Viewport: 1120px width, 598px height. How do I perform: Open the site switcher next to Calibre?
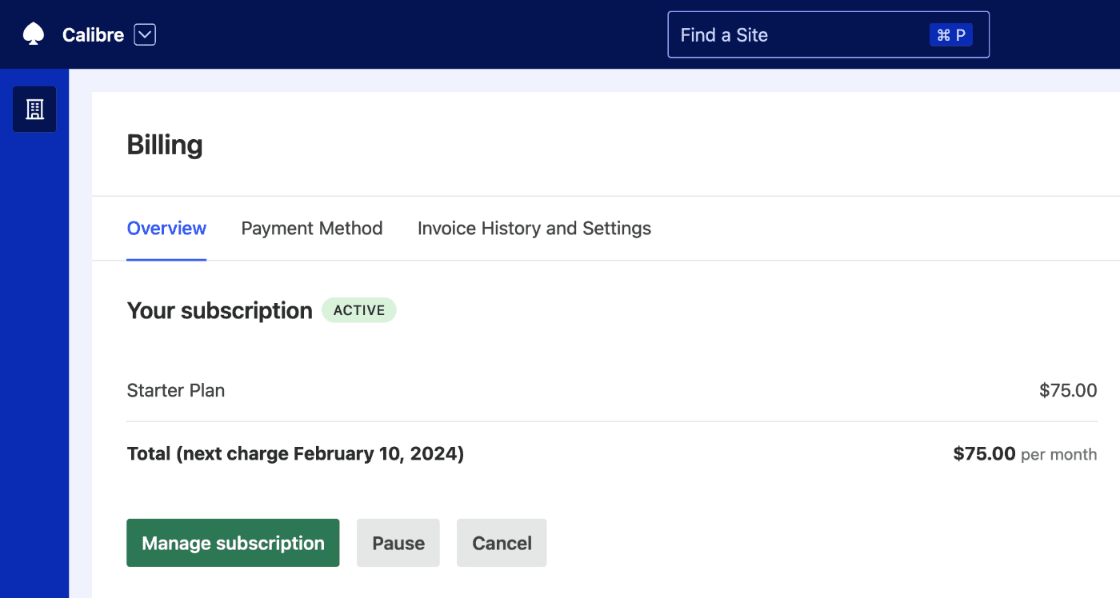[144, 34]
